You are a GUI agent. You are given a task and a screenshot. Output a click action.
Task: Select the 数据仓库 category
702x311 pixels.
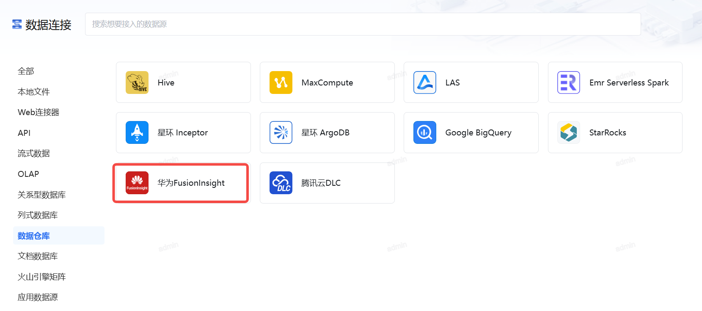59,236
